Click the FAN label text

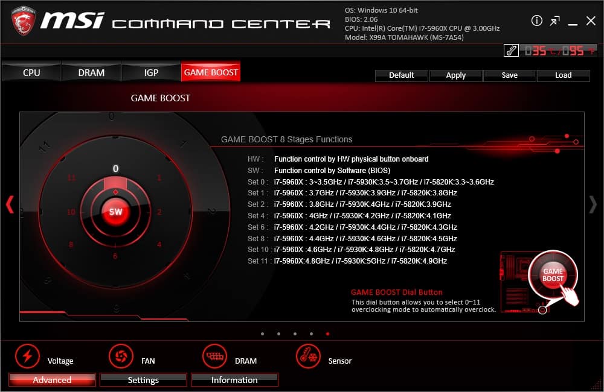[x=148, y=361]
